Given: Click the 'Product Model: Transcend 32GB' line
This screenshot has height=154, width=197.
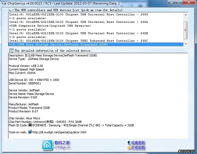Looking at the screenshot, I should (x=29, y=108).
